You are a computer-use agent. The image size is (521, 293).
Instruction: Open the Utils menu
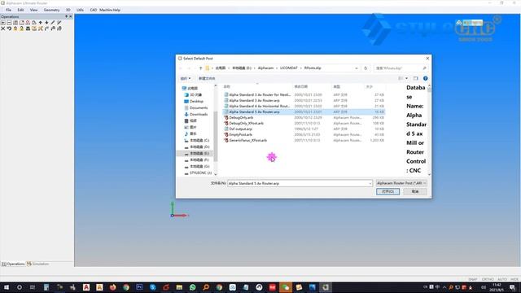tap(80, 10)
